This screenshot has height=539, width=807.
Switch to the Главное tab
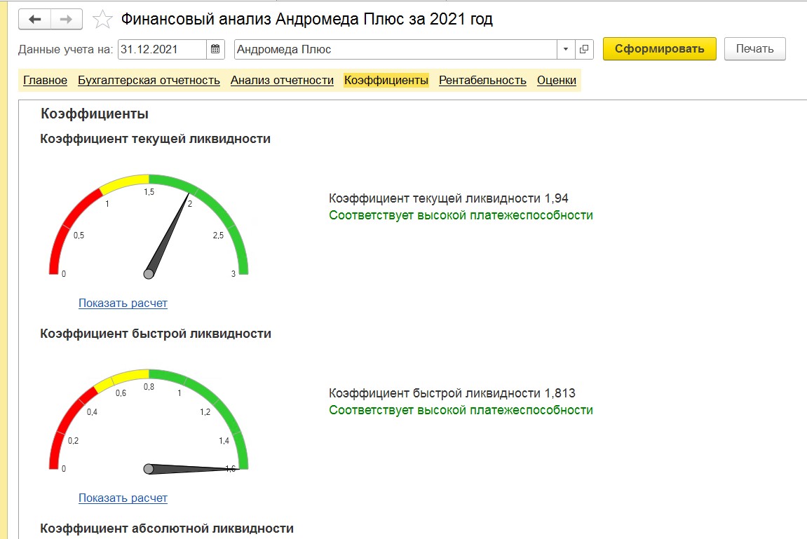[x=46, y=80]
